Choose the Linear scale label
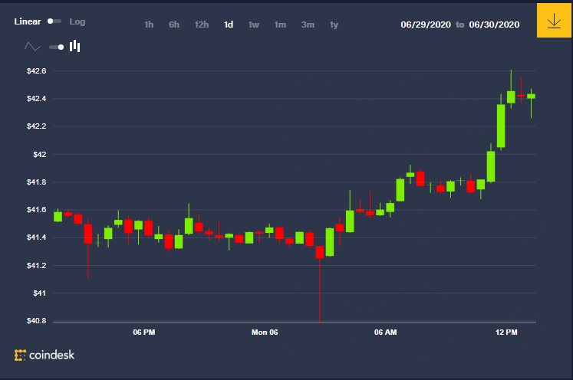Image resolution: width=573 pixels, height=380 pixels. 28,21
